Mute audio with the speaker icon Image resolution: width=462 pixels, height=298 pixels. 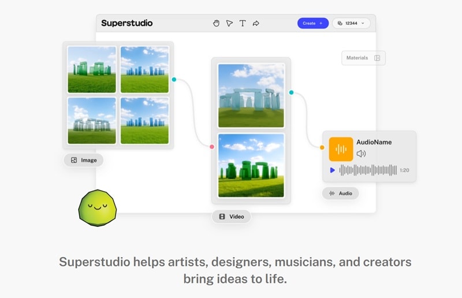[361, 154]
